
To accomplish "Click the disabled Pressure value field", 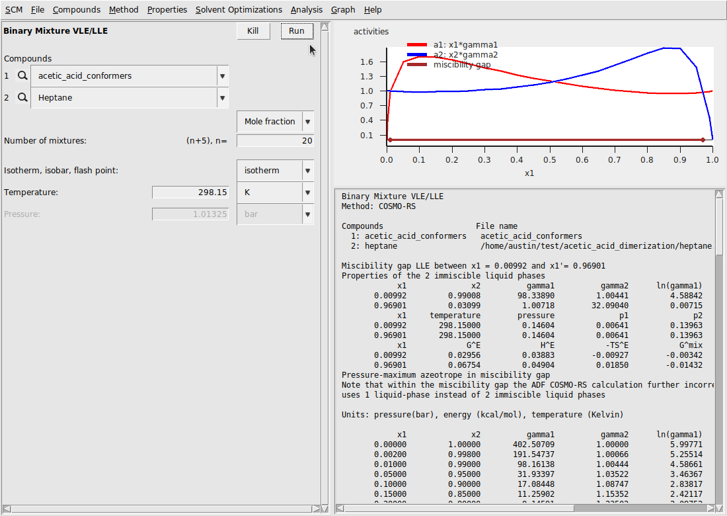I will click(190, 214).
